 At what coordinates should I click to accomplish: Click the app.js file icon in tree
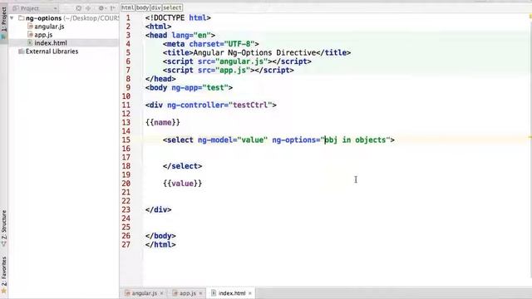click(x=30, y=35)
